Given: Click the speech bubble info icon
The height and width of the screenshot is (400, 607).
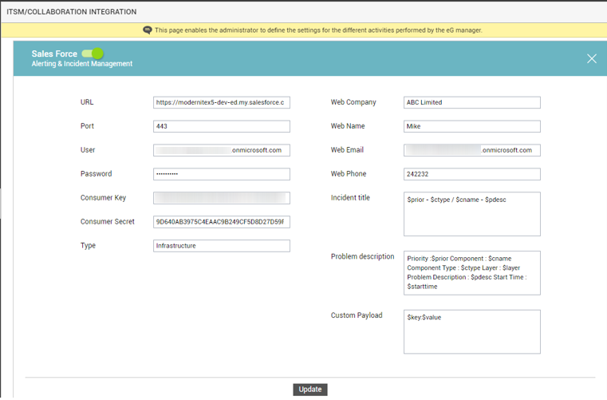Looking at the screenshot, I should (148, 30).
